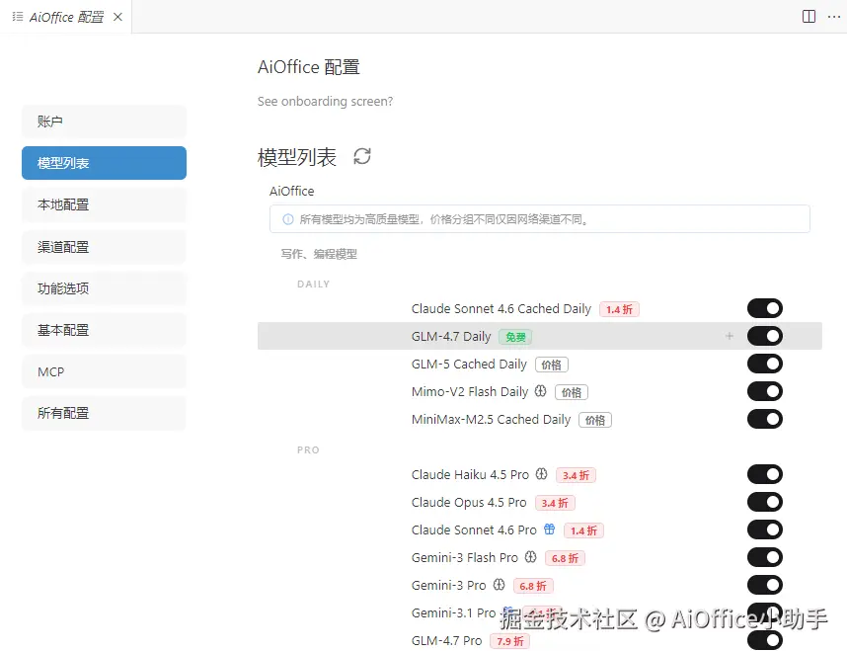
Task: Open the MCP settings section
Action: (x=104, y=371)
